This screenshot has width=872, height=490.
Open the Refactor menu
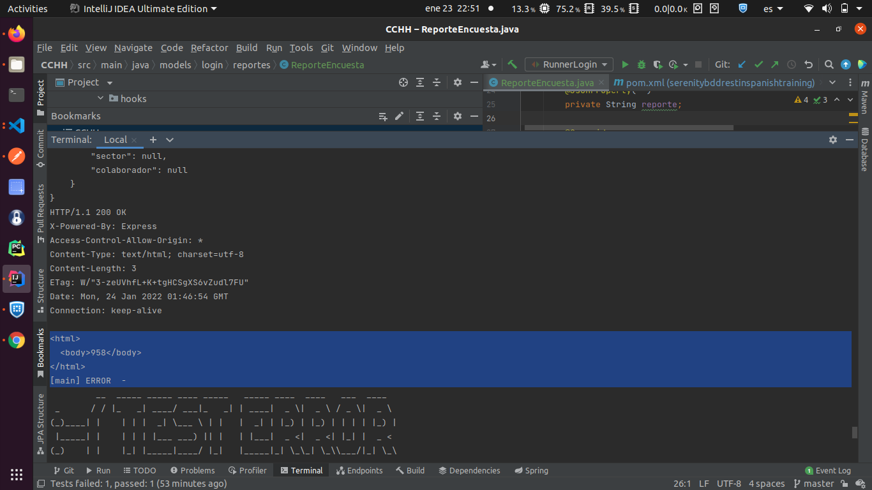[209, 47]
